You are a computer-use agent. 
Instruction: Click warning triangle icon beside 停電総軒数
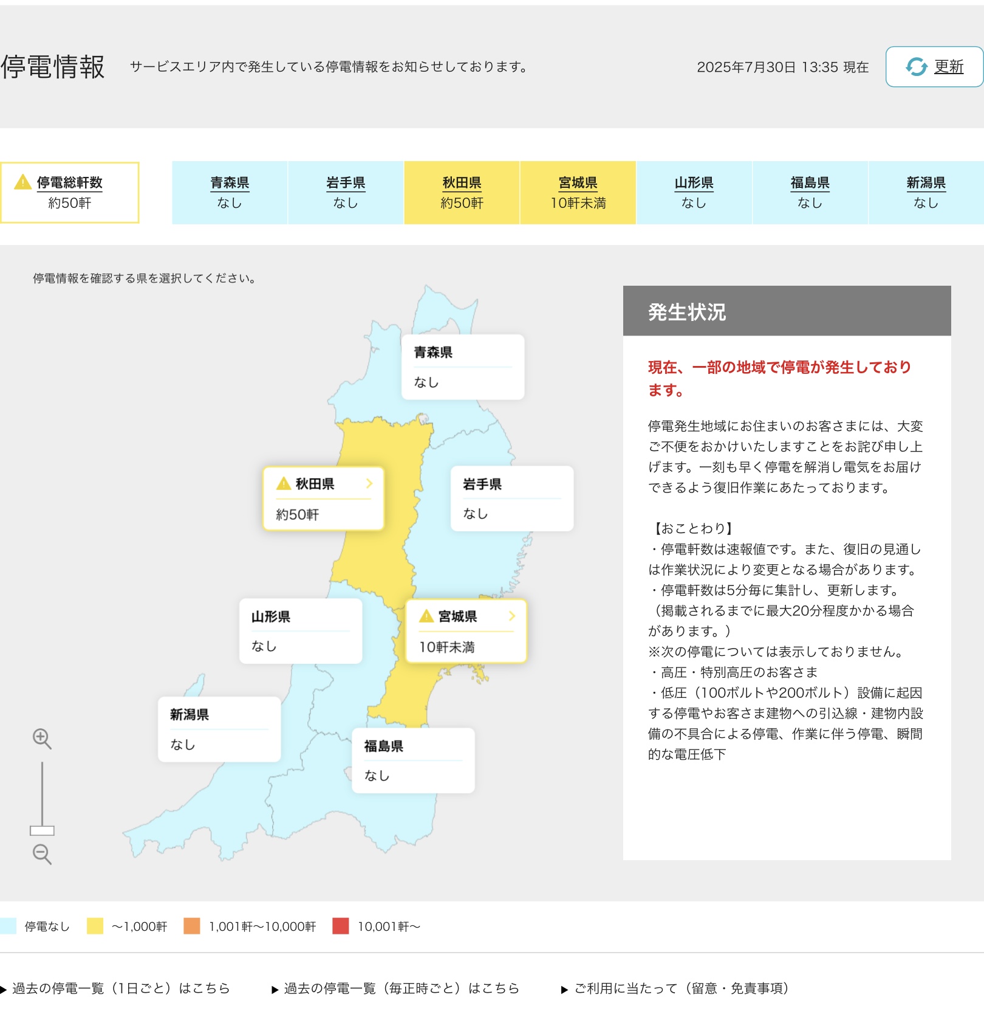coord(22,182)
